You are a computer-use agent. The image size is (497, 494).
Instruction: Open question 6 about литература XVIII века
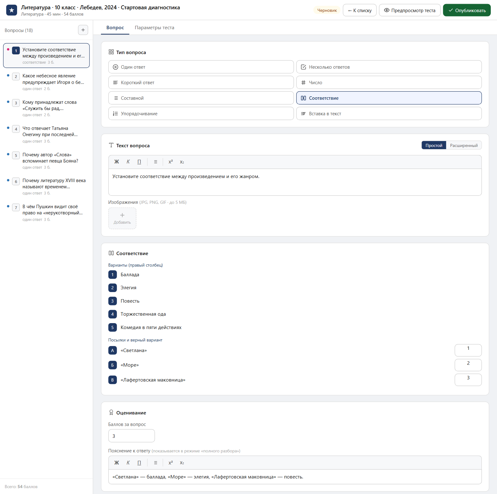coord(46,186)
